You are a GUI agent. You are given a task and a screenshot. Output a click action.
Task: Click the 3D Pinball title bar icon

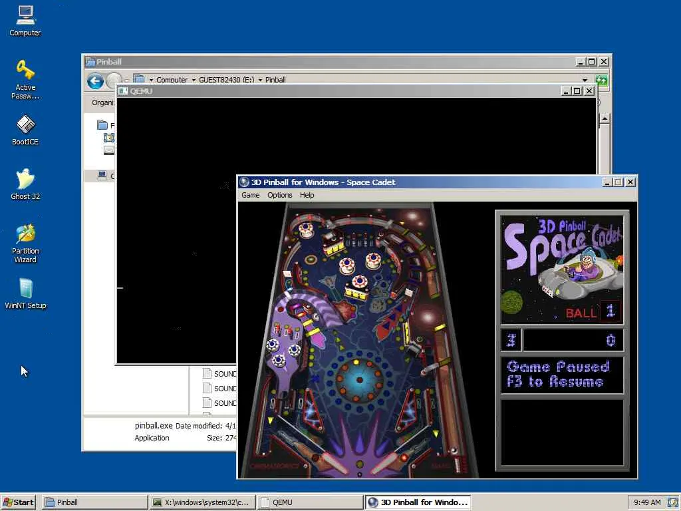pyautogui.click(x=244, y=182)
